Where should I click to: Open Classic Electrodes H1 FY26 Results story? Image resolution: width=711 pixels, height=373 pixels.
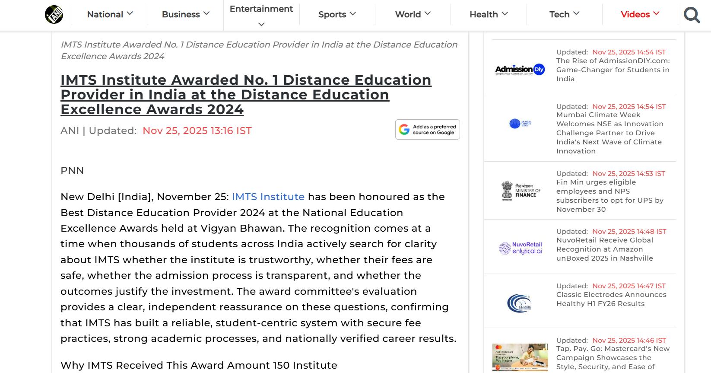[611, 299]
